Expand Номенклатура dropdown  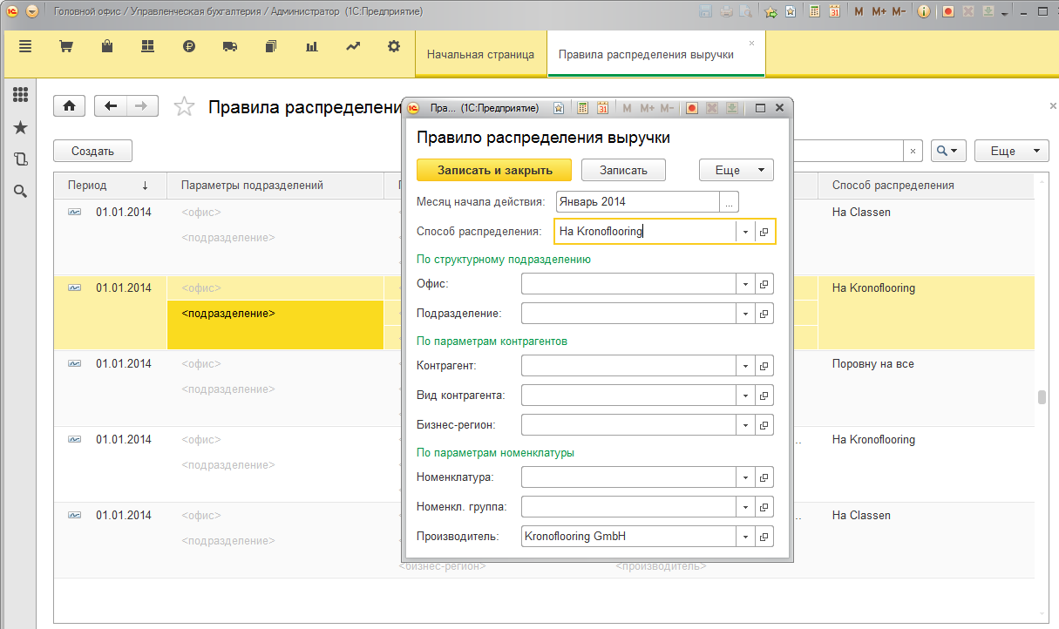(746, 477)
